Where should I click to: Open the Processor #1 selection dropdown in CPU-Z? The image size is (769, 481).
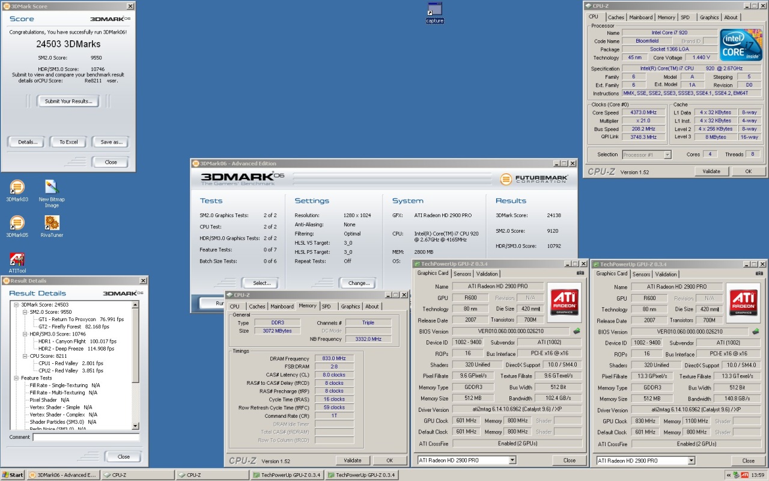(667, 155)
